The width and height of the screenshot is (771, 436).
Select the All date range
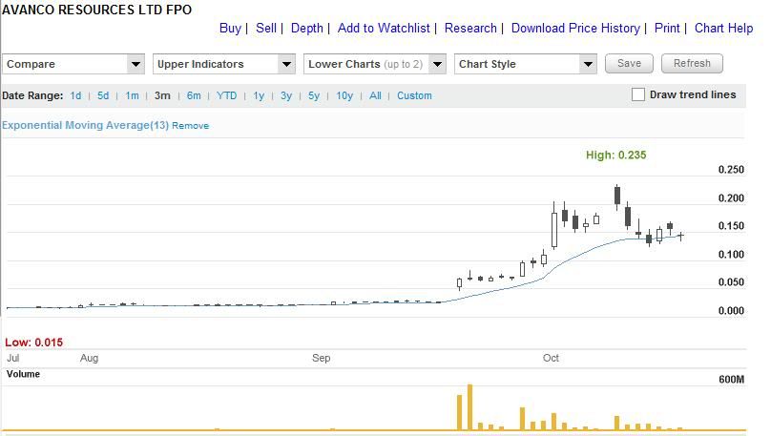(x=375, y=95)
